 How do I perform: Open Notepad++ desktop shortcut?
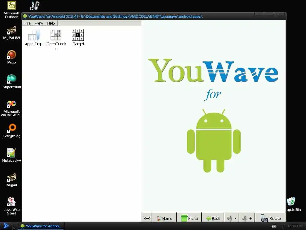tap(12, 155)
